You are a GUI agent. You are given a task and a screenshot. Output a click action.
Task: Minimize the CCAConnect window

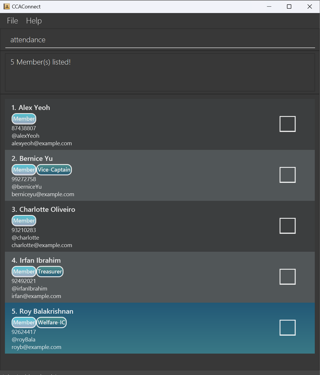pyautogui.click(x=269, y=6)
